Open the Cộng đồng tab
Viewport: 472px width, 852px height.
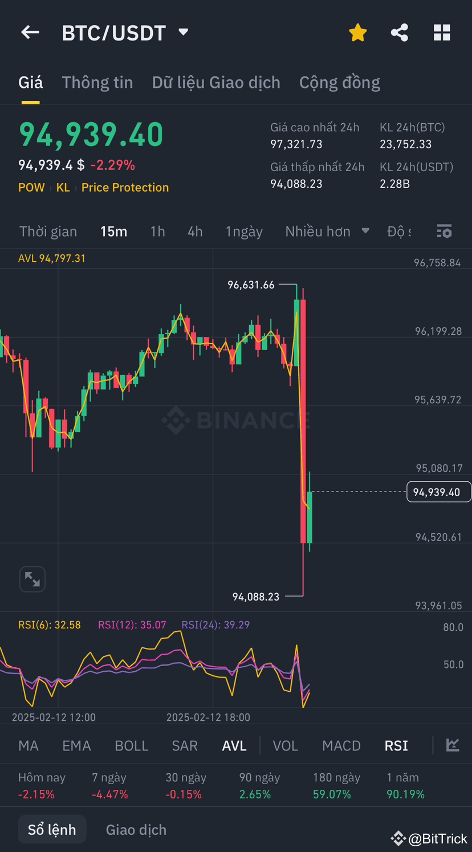pyautogui.click(x=339, y=82)
